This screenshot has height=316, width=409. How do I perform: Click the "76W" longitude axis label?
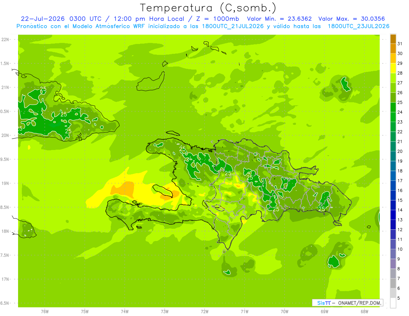tap(45, 312)
